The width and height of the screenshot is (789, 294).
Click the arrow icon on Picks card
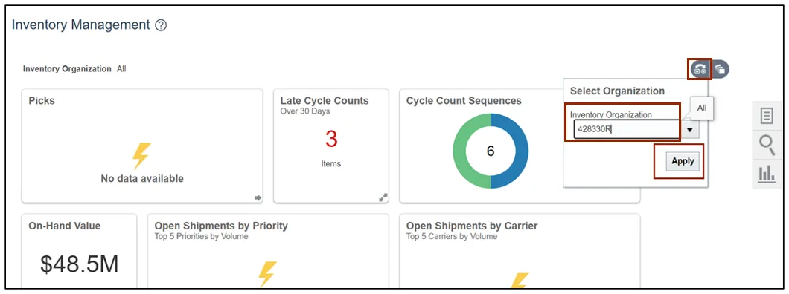pos(258,198)
